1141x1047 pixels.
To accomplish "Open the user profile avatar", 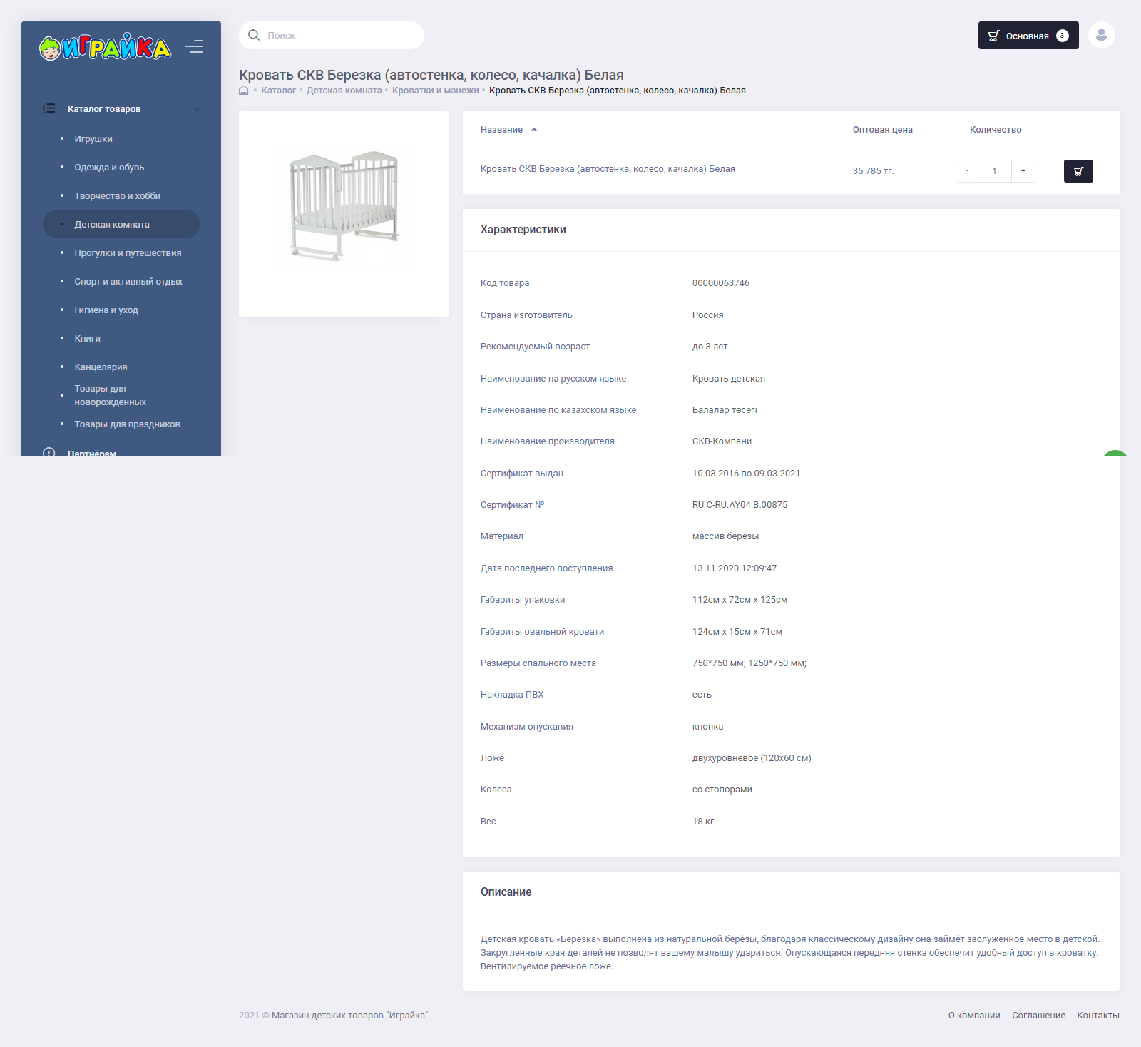I will click(1102, 35).
